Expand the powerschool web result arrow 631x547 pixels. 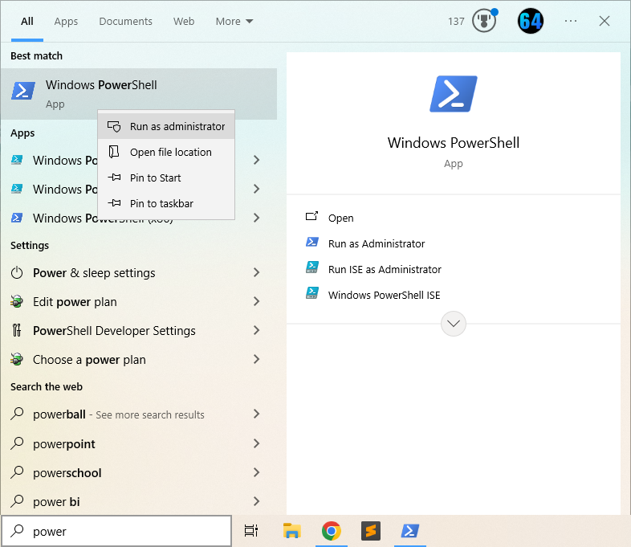click(256, 472)
